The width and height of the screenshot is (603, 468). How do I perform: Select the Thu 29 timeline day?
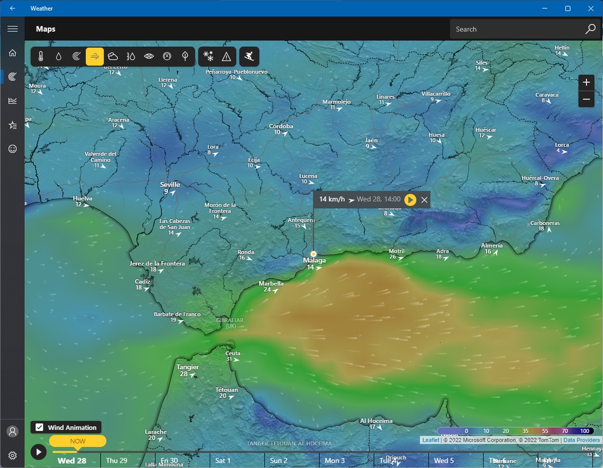[117, 460]
